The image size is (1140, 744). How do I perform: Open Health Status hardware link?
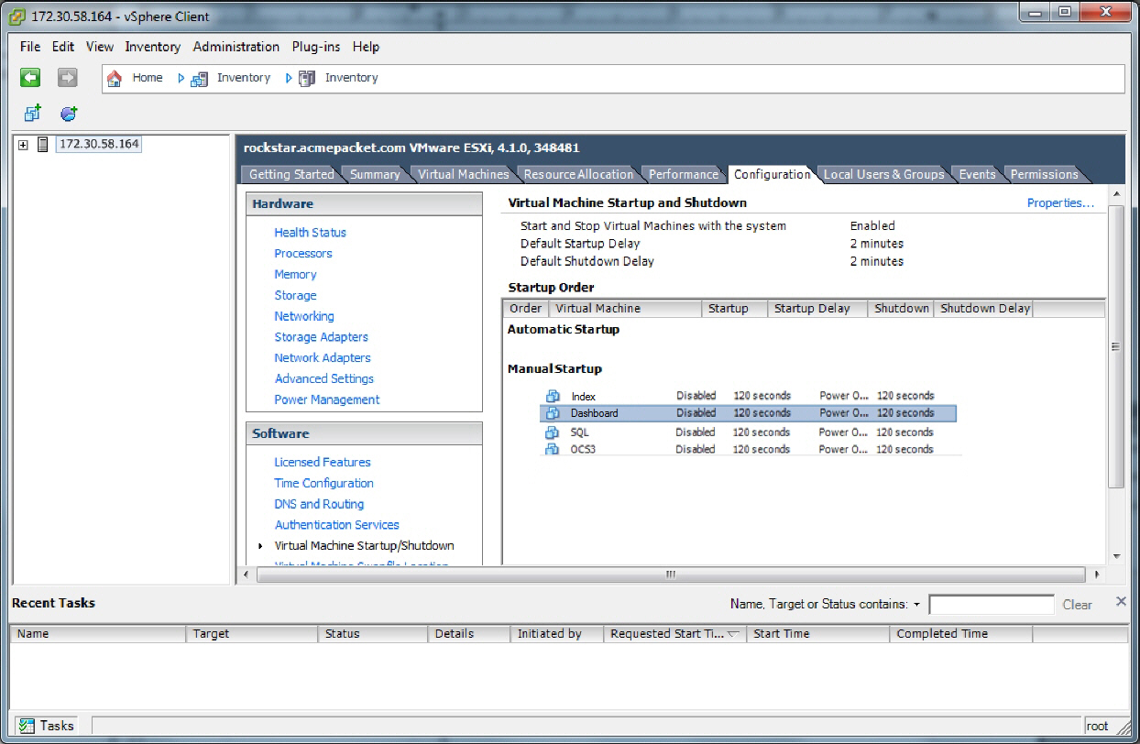click(x=310, y=233)
